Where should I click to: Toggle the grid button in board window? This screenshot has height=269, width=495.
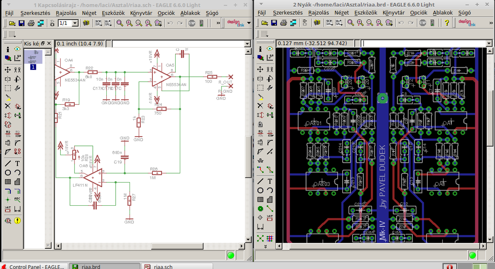pyautogui.click(x=265, y=34)
